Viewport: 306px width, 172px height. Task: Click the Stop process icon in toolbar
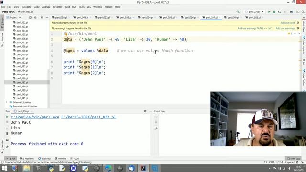pos(285,12)
